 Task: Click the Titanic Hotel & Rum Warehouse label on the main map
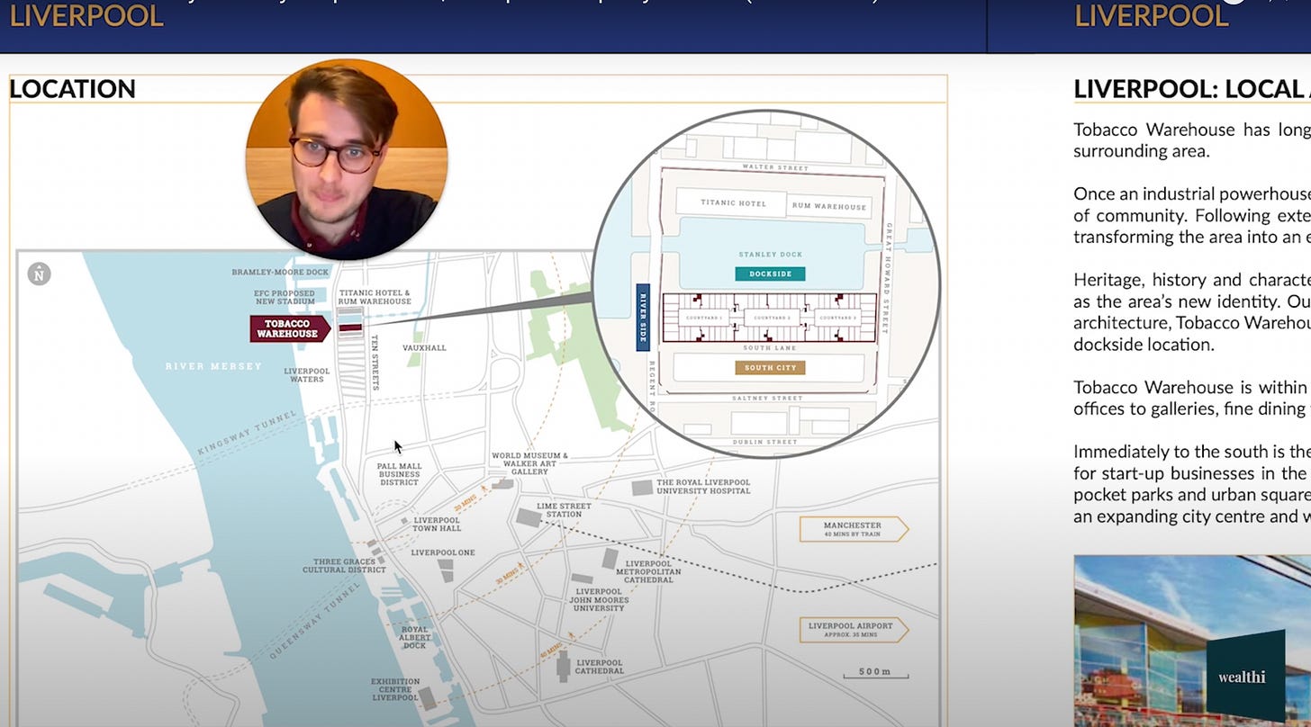tap(375, 297)
